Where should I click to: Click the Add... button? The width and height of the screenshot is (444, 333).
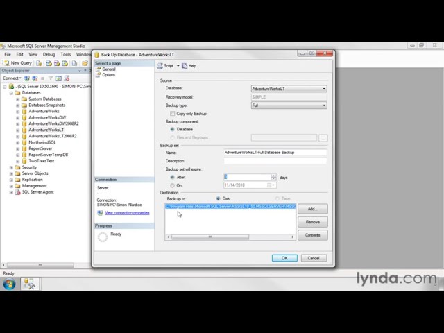click(313, 209)
